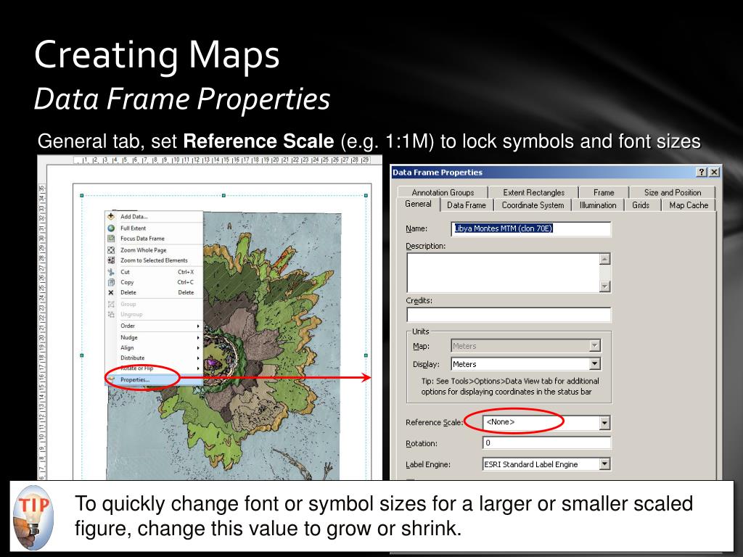Click the Add Data icon in context menu

pyautogui.click(x=111, y=216)
